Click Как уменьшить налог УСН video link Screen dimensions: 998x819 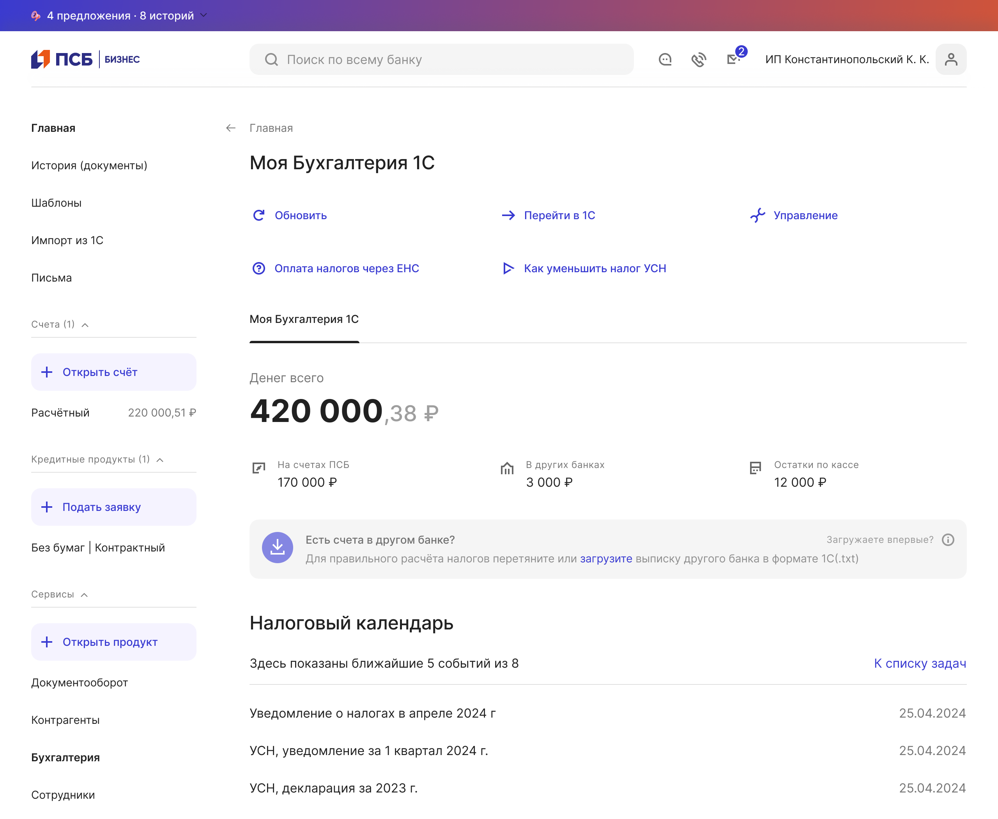tap(595, 268)
